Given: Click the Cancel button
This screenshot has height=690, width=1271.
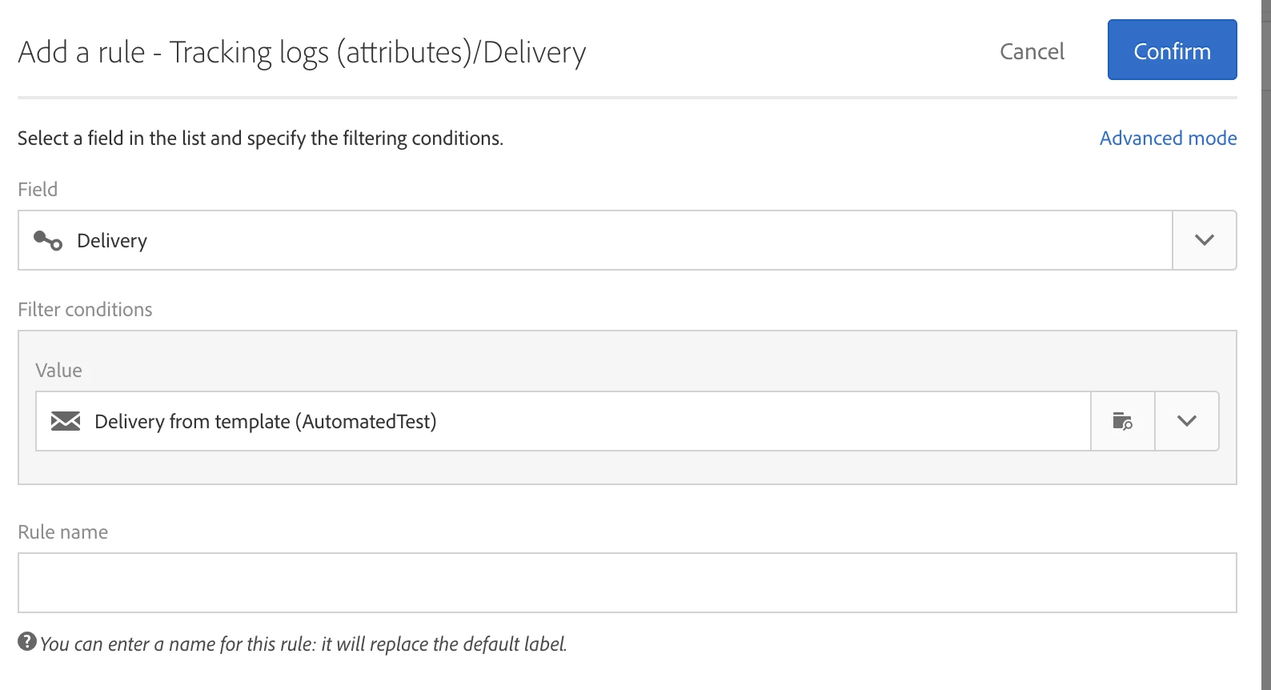Looking at the screenshot, I should click(1032, 51).
